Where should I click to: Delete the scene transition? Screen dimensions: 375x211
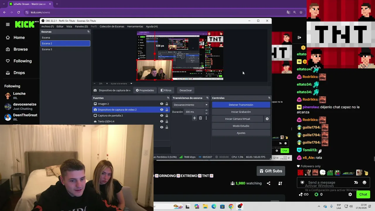tap(200, 118)
